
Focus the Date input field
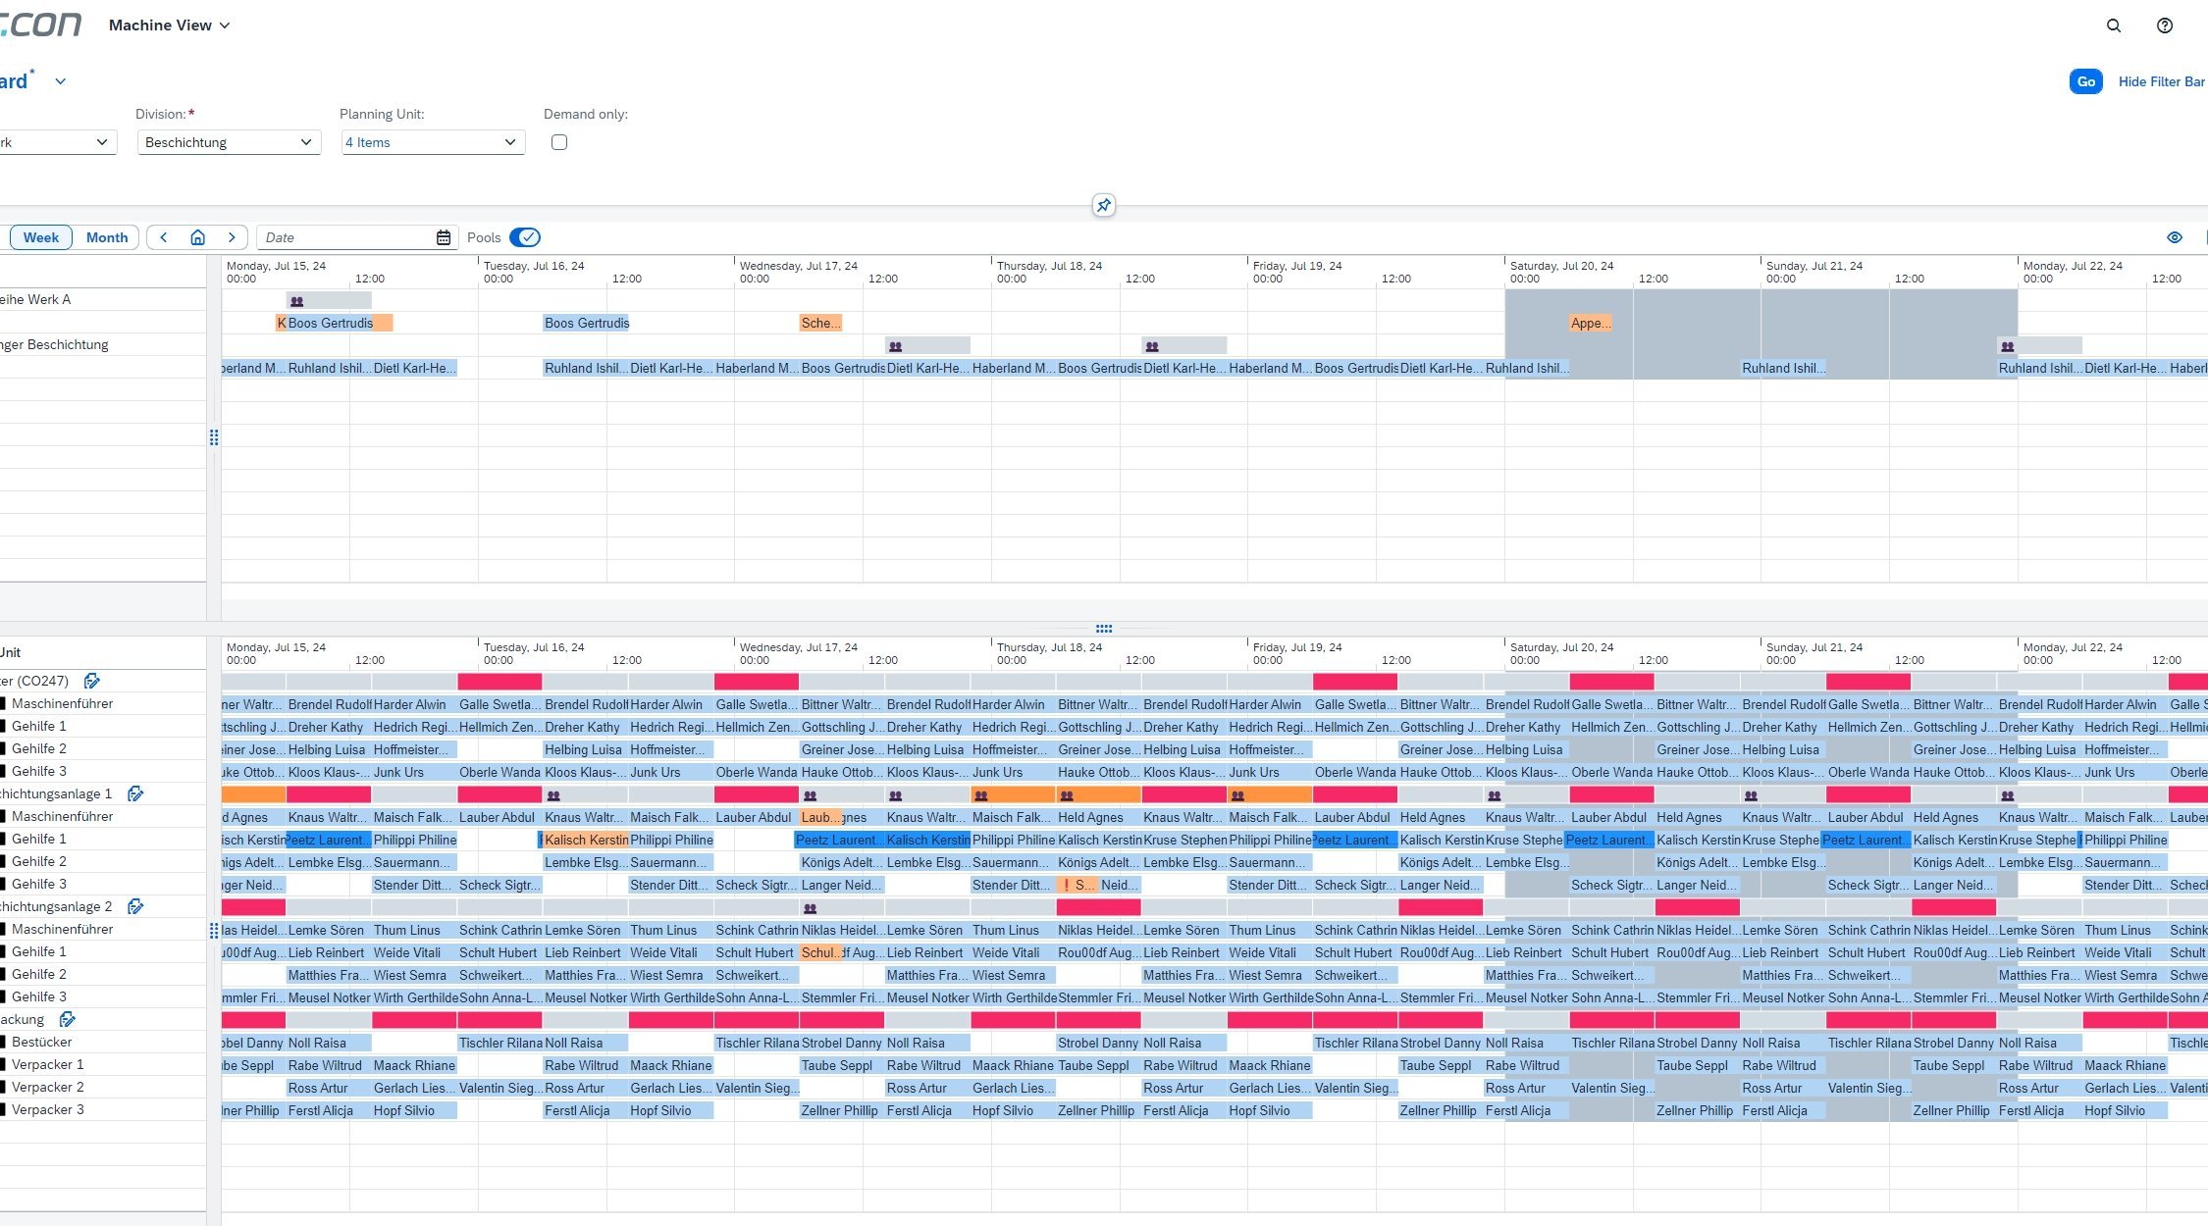[x=345, y=237]
